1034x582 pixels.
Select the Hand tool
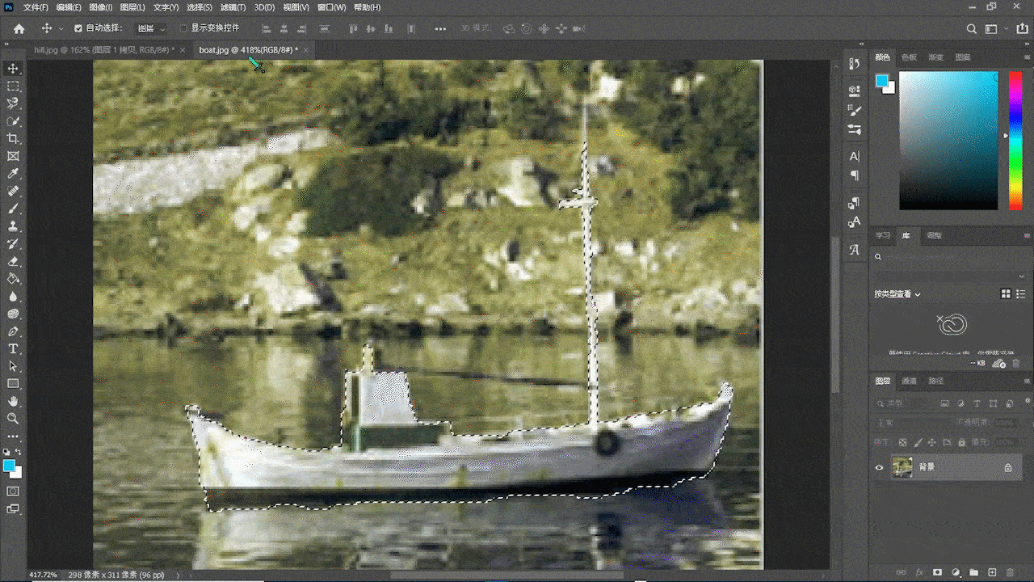click(x=13, y=401)
